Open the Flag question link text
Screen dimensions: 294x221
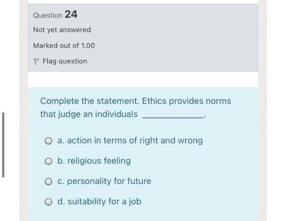point(65,61)
